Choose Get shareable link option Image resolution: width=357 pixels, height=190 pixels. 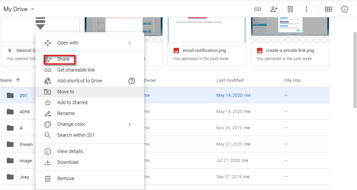(x=76, y=70)
